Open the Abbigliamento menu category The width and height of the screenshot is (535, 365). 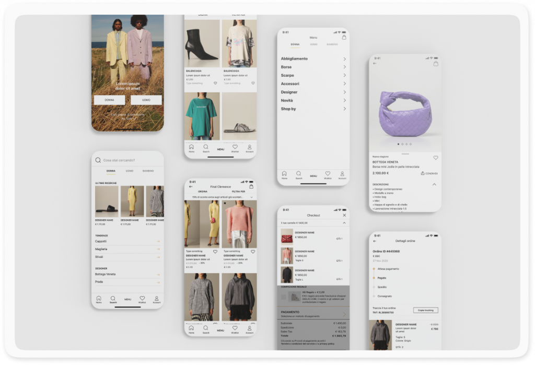coord(313,59)
